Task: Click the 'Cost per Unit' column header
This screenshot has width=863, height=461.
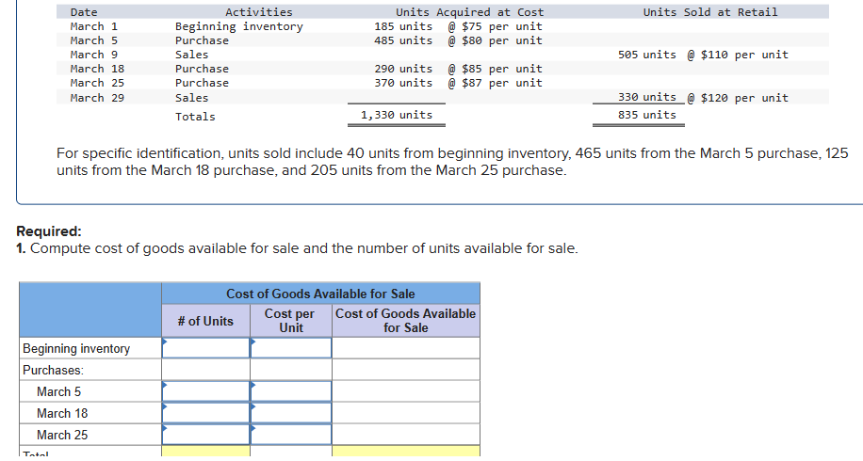Action: pyautogui.click(x=289, y=320)
